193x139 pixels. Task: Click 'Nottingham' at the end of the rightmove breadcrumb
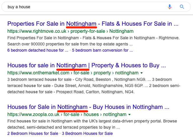pyautogui.click(x=121, y=31)
